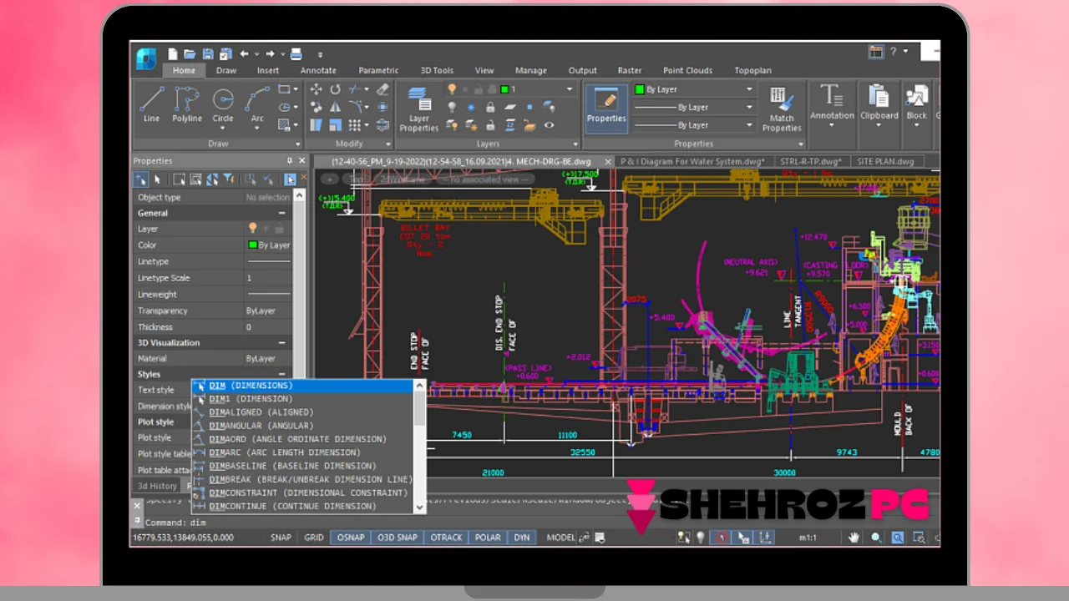Select the Polyline tool
The image size is (1069, 601).
click(187, 104)
